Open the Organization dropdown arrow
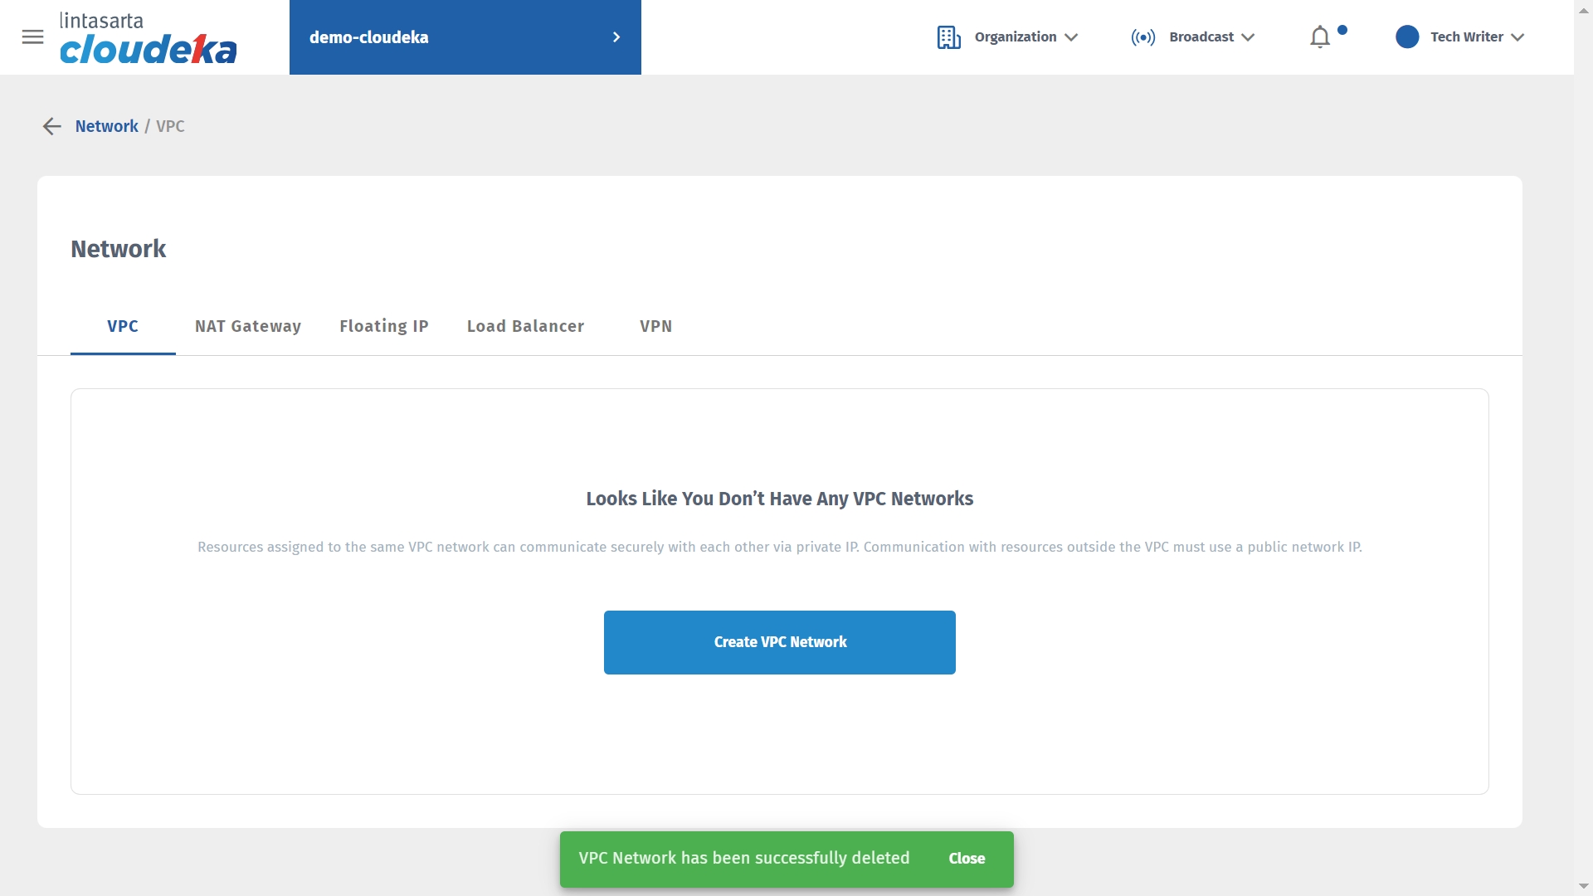1593x896 pixels. (1071, 37)
